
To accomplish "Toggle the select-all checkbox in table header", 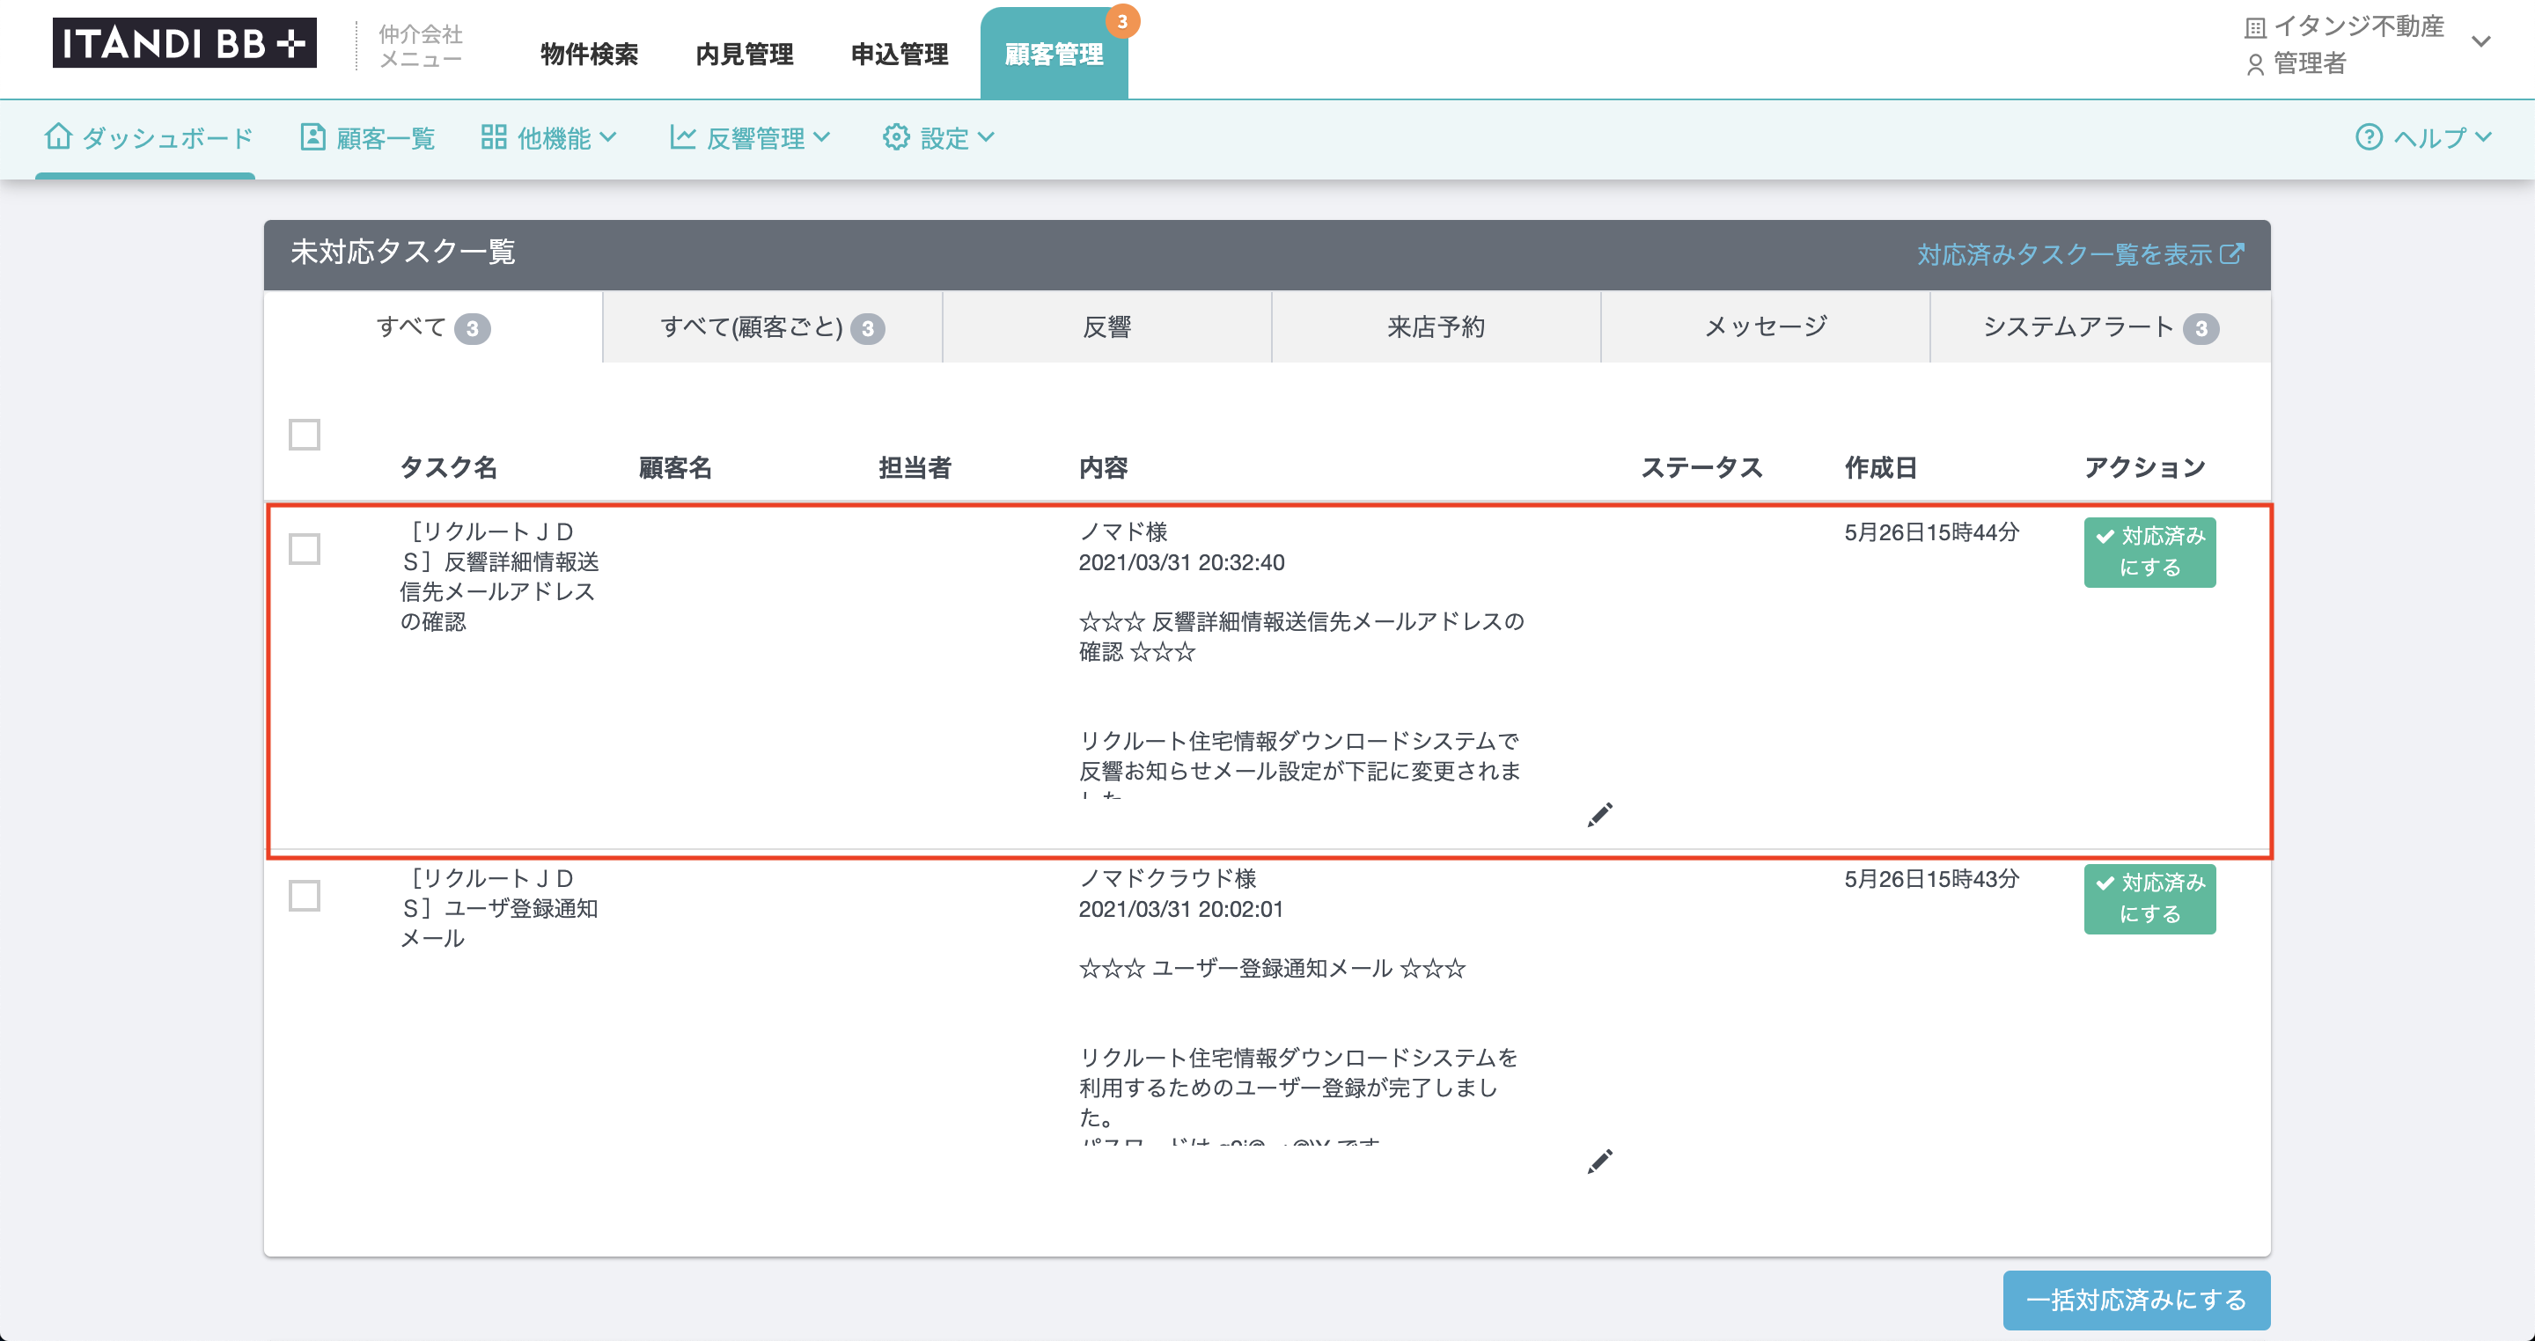I will click(304, 434).
